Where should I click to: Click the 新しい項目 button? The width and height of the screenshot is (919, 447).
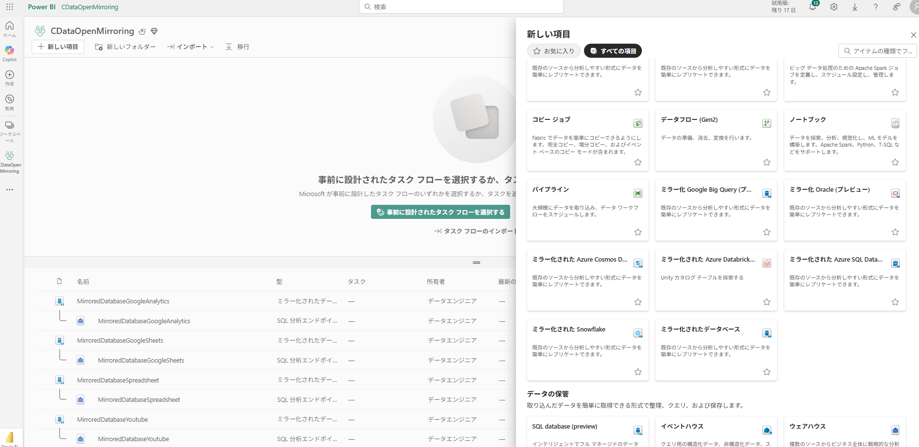58,47
